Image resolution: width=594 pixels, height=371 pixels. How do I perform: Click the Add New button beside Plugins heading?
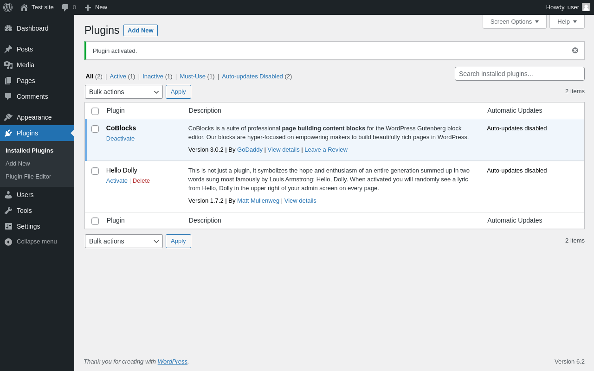coord(140,31)
